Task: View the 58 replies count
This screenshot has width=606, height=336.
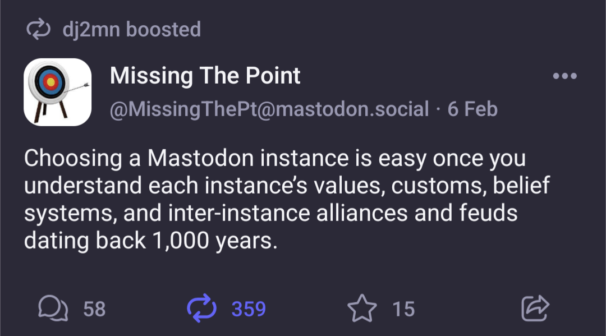Action: point(94,309)
